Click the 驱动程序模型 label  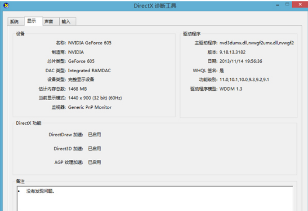point(204,89)
